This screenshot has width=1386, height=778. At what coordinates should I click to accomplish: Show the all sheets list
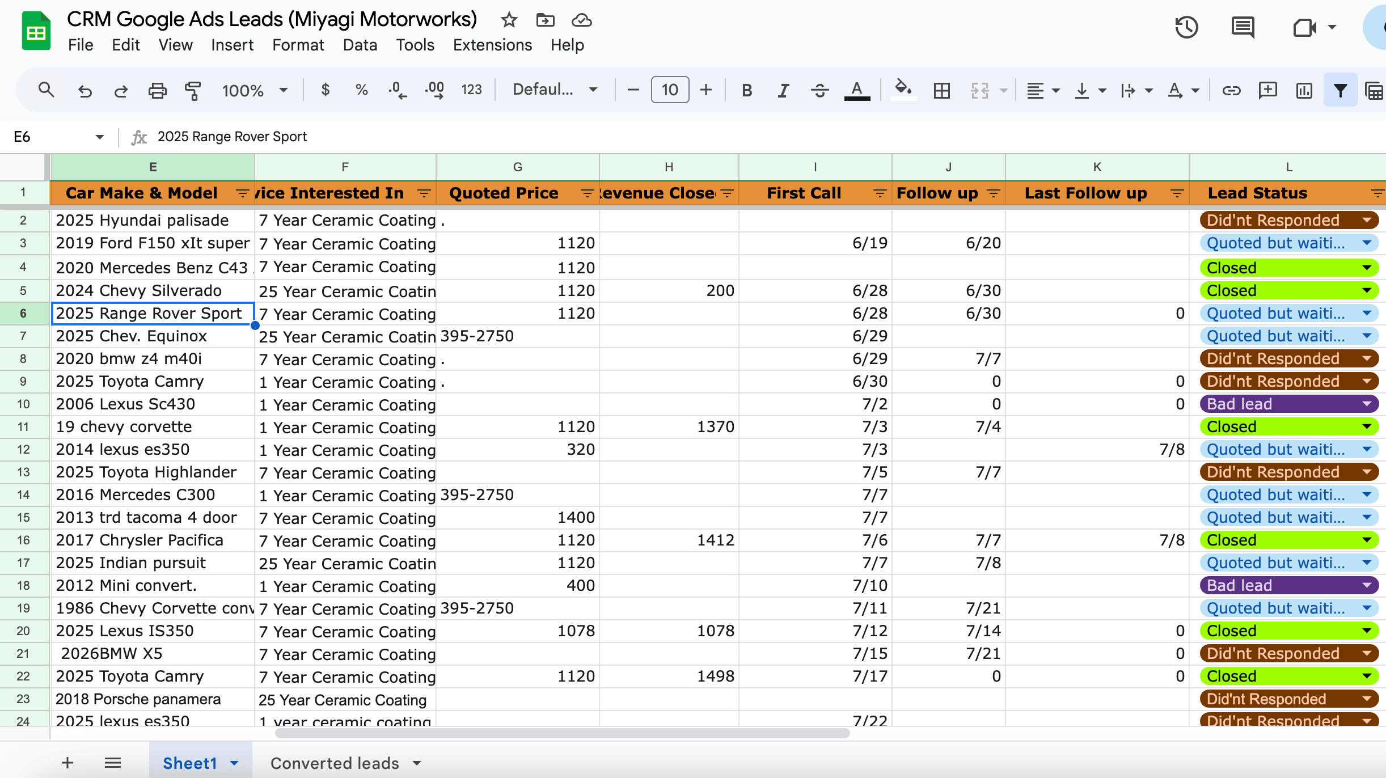pyautogui.click(x=113, y=763)
